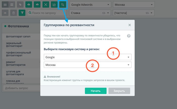Open the relevance grouping toolbar icon

pos(63,5)
